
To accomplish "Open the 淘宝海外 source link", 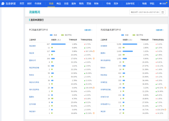I will (x=32, y=111).
